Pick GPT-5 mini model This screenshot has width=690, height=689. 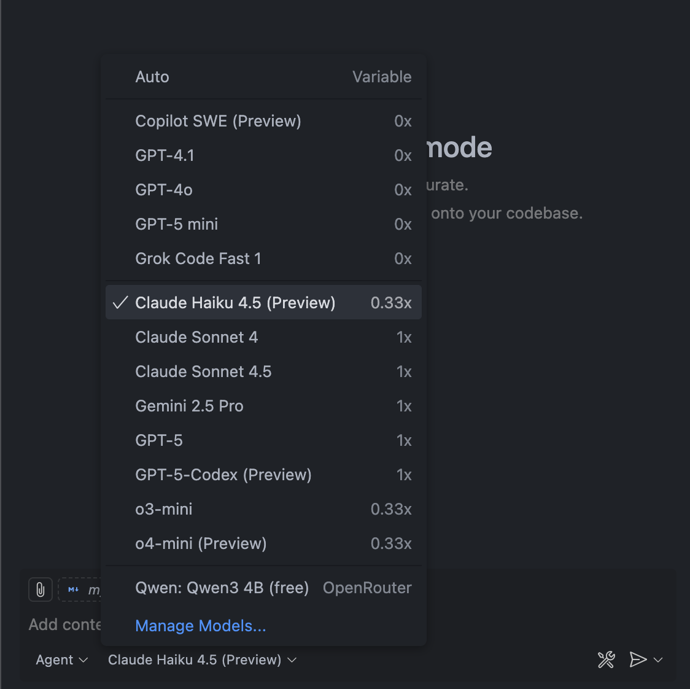[263, 224]
